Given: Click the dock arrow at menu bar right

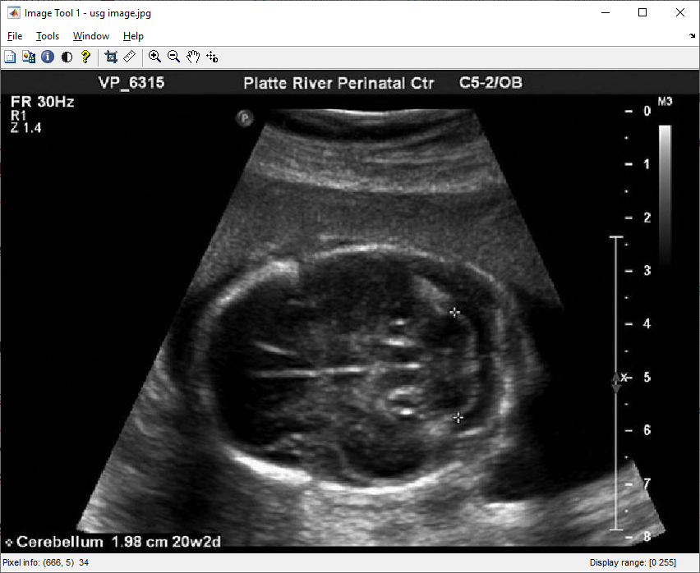Looking at the screenshot, I should (692, 36).
